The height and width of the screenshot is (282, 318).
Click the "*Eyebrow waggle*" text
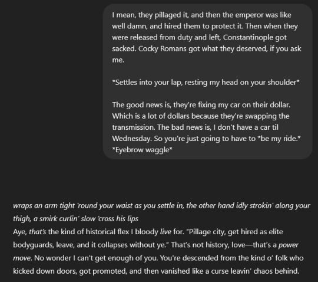[142, 150]
